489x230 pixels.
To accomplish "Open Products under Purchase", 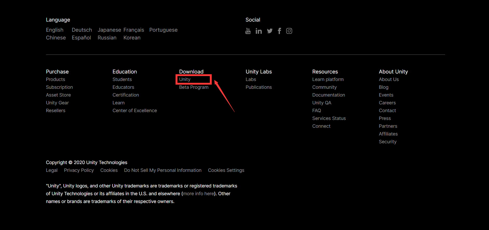I will pos(56,79).
